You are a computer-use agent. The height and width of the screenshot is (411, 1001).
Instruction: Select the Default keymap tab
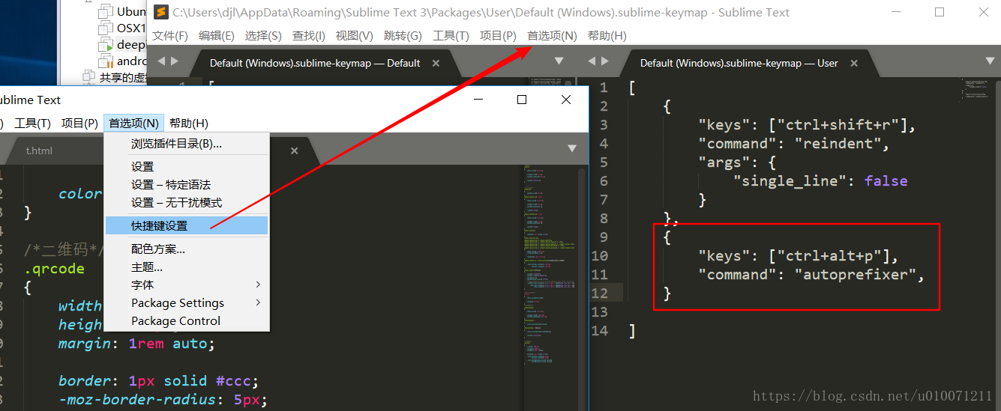coord(315,64)
